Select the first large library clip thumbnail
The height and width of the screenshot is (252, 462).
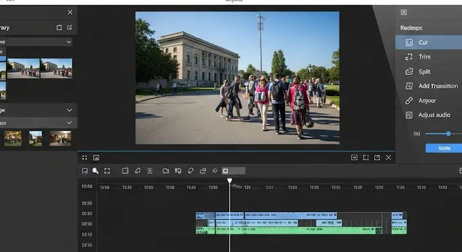[23, 68]
